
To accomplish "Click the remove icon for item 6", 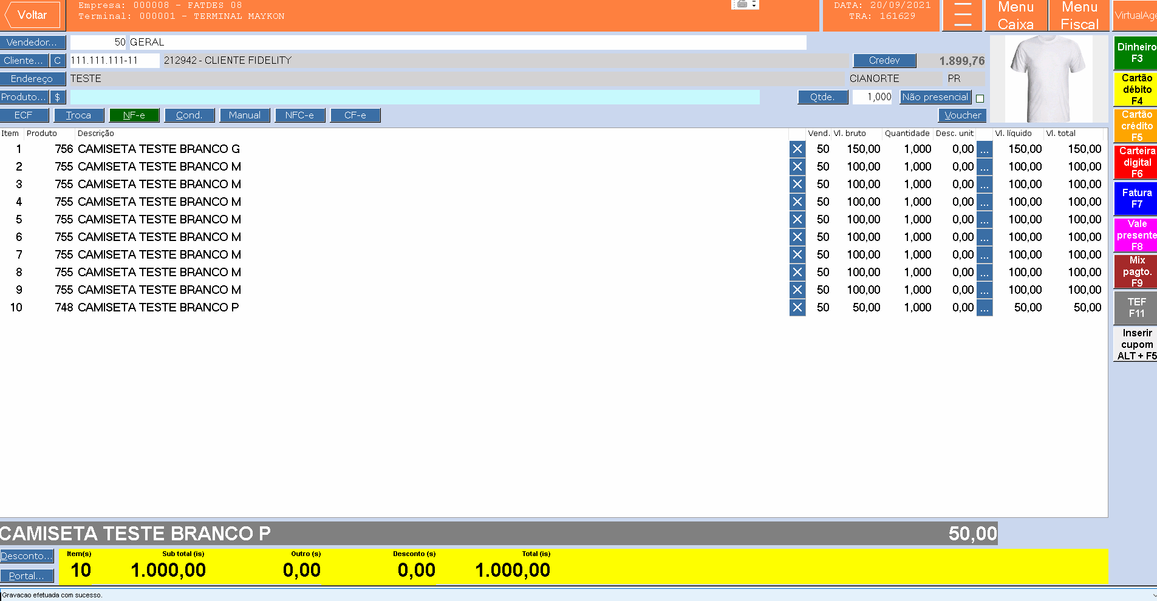I will [x=797, y=237].
